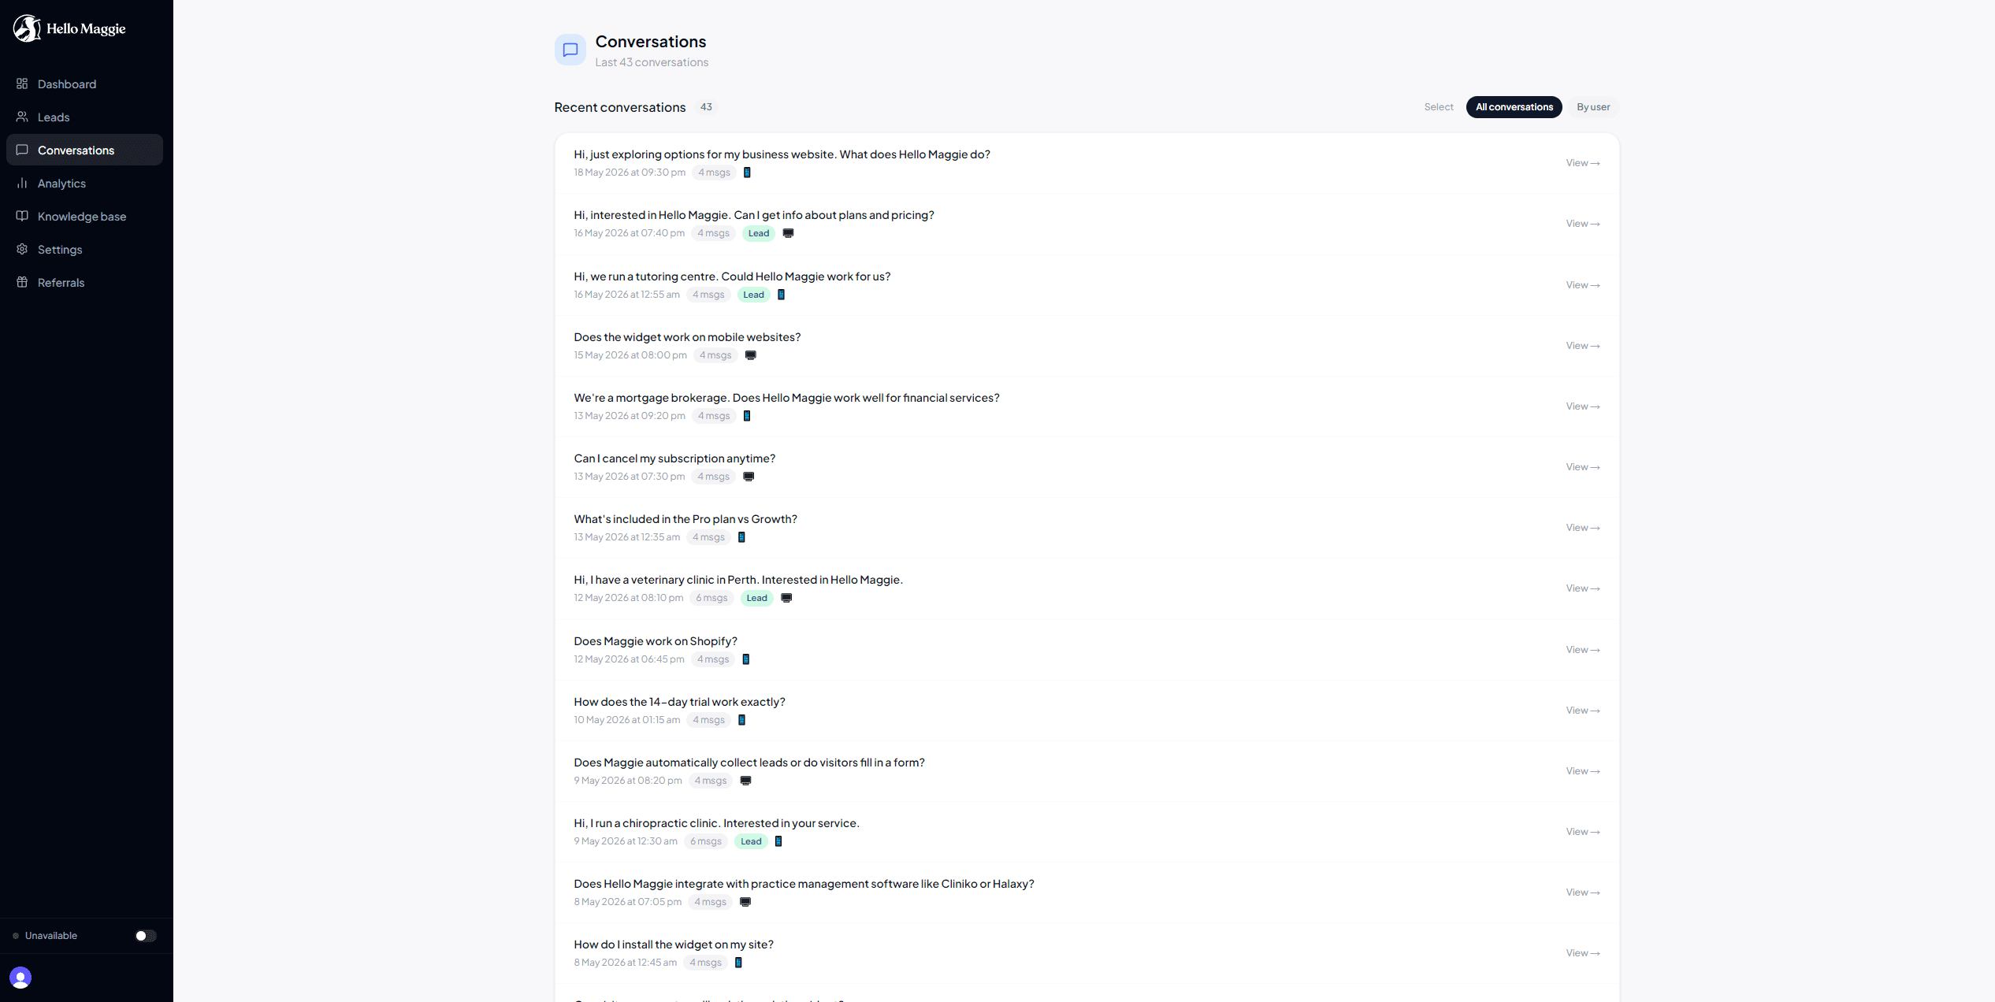Open Dashboard in the sidebar
1995x1002 pixels.
(84, 83)
